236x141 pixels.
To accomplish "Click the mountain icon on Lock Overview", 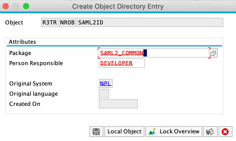I will tap(152, 132).
